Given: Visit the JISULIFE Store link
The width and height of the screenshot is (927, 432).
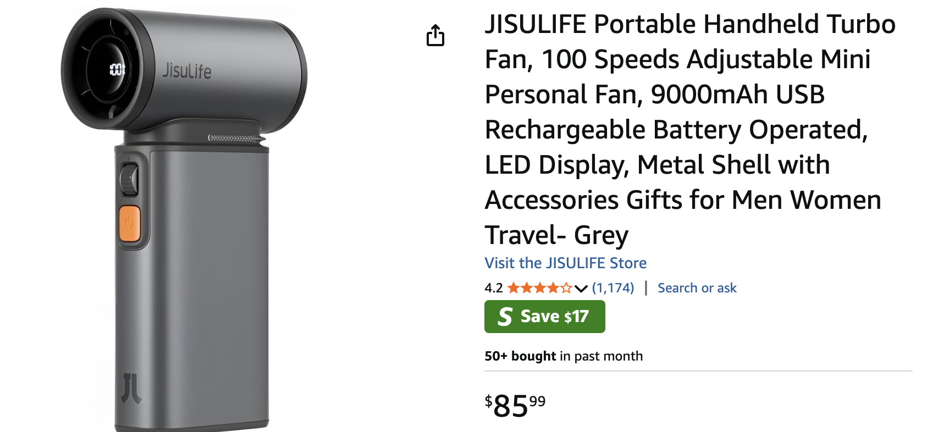Looking at the screenshot, I should click(x=565, y=263).
